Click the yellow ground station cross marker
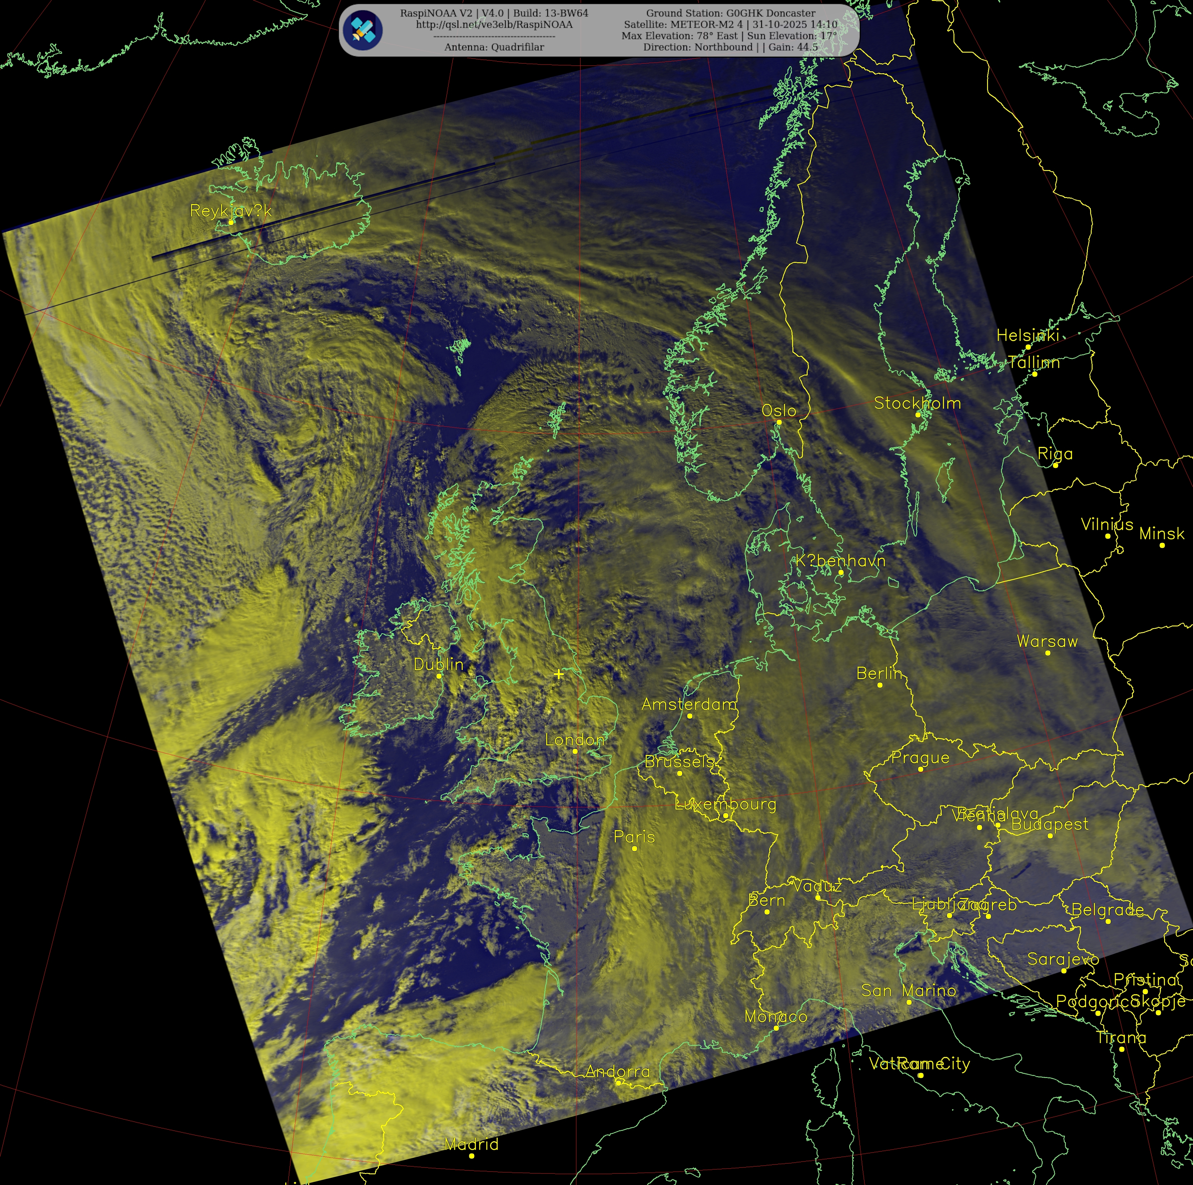The width and height of the screenshot is (1193, 1185). click(559, 674)
